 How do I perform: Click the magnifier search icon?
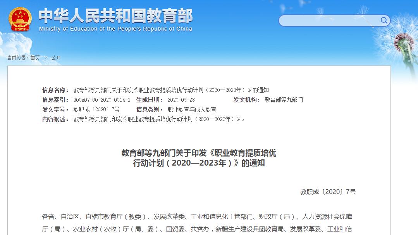tap(384, 21)
